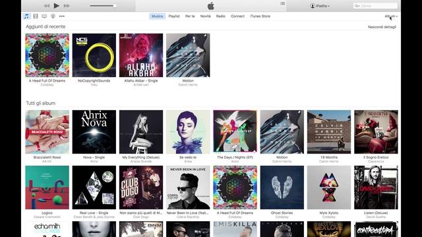The height and width of the screenshot is (237, 422).
Task: Click the Aggiunti di recente heading
Action: 45,26
